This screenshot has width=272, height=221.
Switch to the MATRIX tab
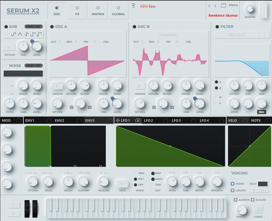point(98,11)
